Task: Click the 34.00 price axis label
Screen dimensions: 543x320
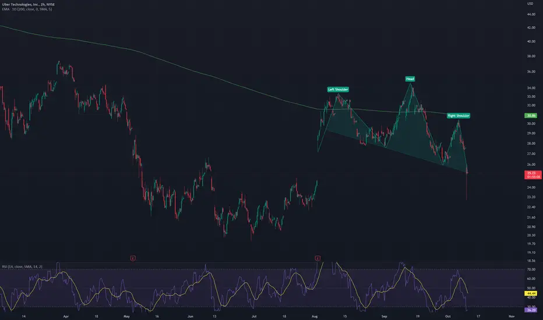Action: 531,88
